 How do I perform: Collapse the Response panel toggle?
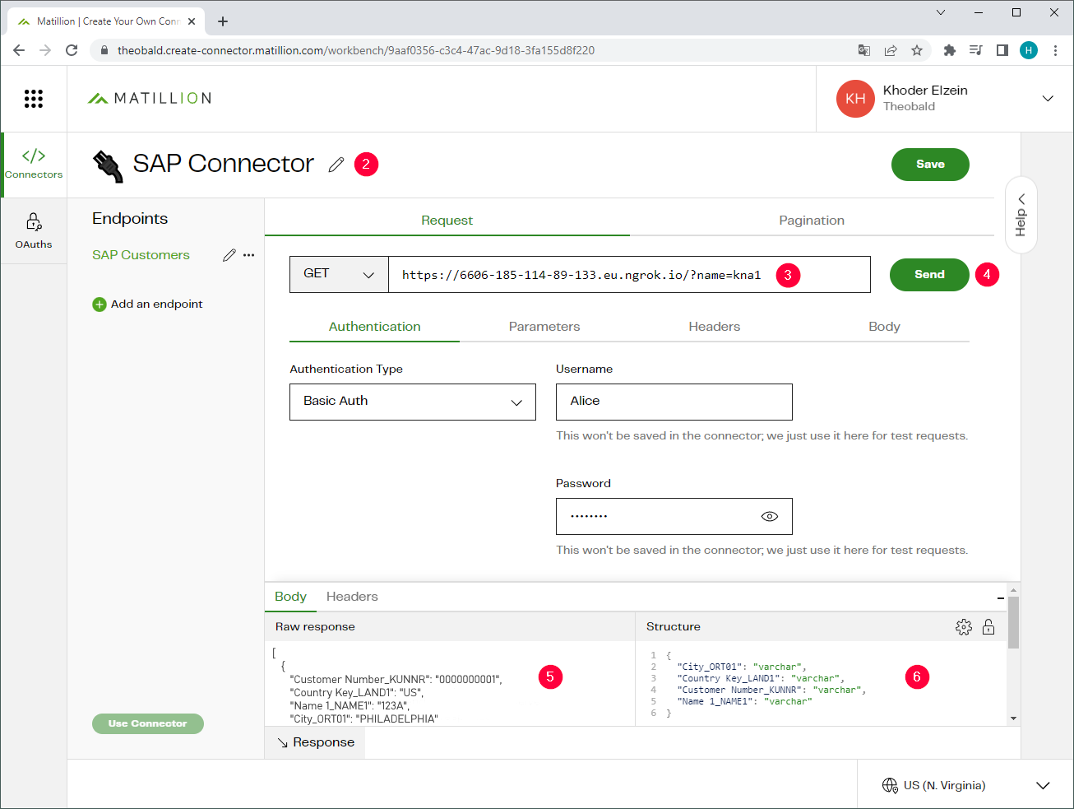pyautogui.click(x=315, y=742)
